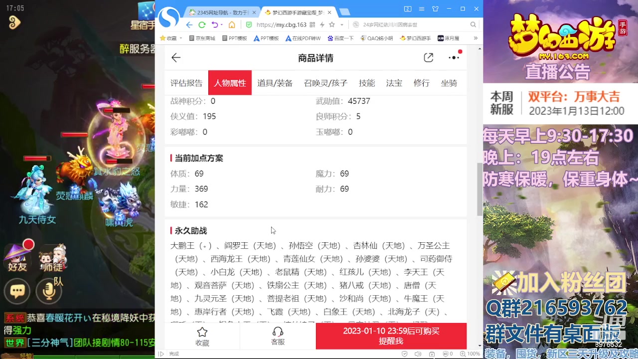Viewport: 638px width, 359px height.
Task: Open the share icon beside 商品详情
Action: (x=428, y=58)
